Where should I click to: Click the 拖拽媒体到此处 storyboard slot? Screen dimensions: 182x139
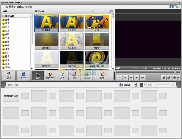click(x=11, y=96)
